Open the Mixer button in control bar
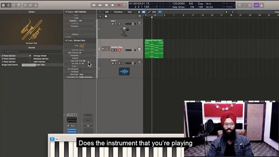Screen dimensions: 279x157 (31, 5)
